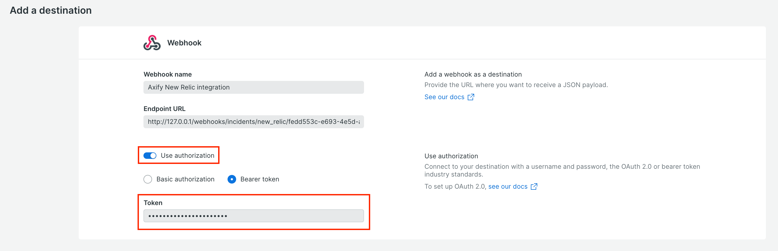
Task: Disable the Use authorization toggle
Action: (x=150, y=155)
